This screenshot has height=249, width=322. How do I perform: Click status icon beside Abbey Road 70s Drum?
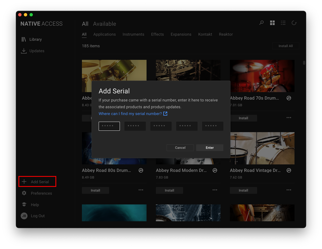(289, 98)
